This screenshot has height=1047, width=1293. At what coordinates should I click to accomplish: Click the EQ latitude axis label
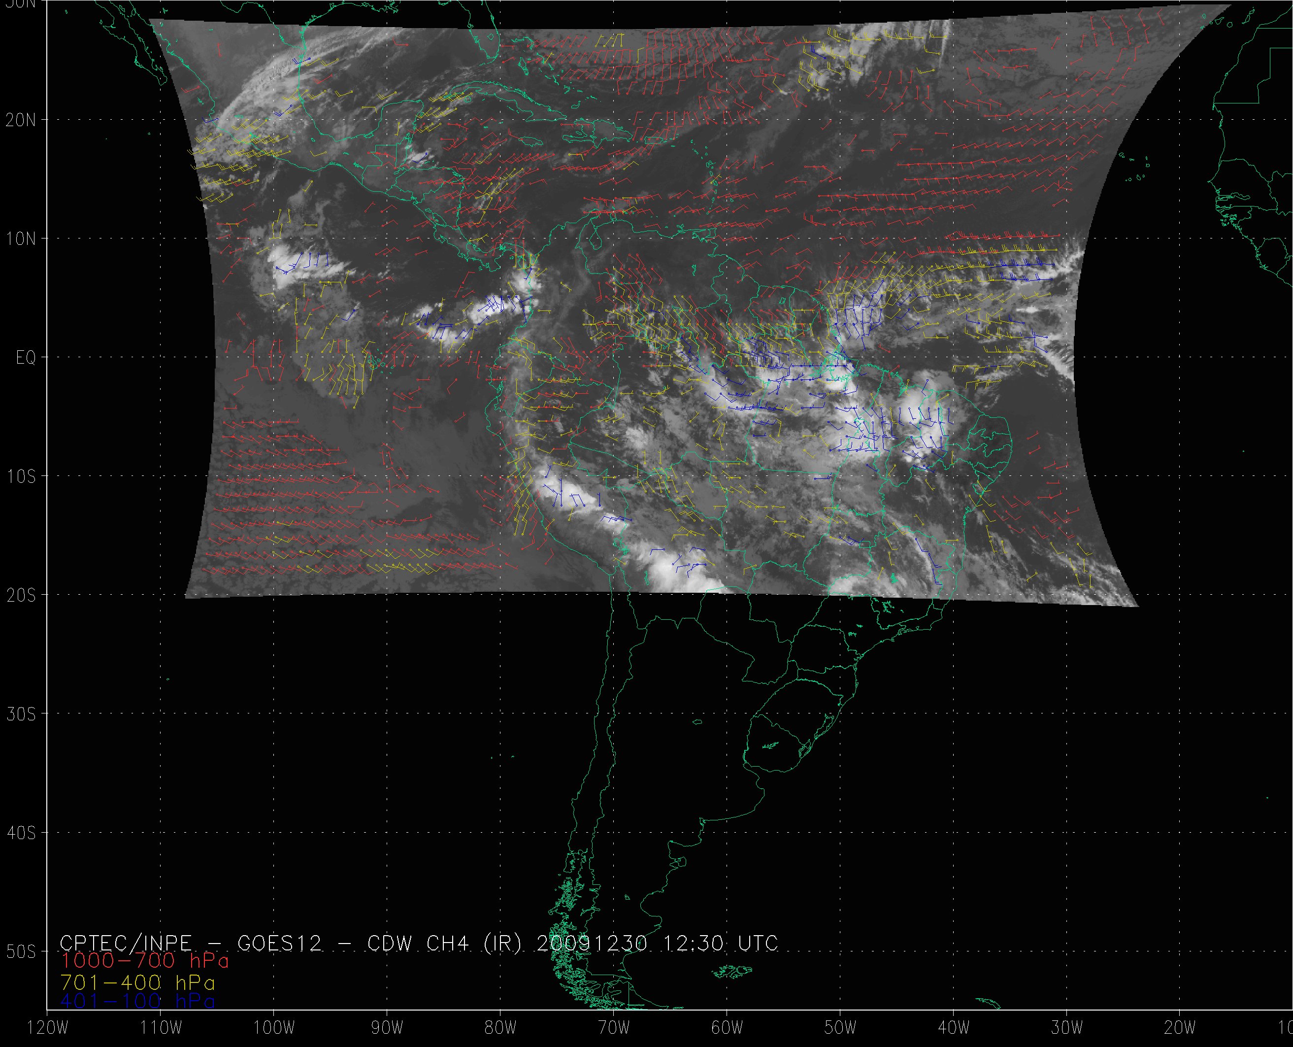pos(26,358)
